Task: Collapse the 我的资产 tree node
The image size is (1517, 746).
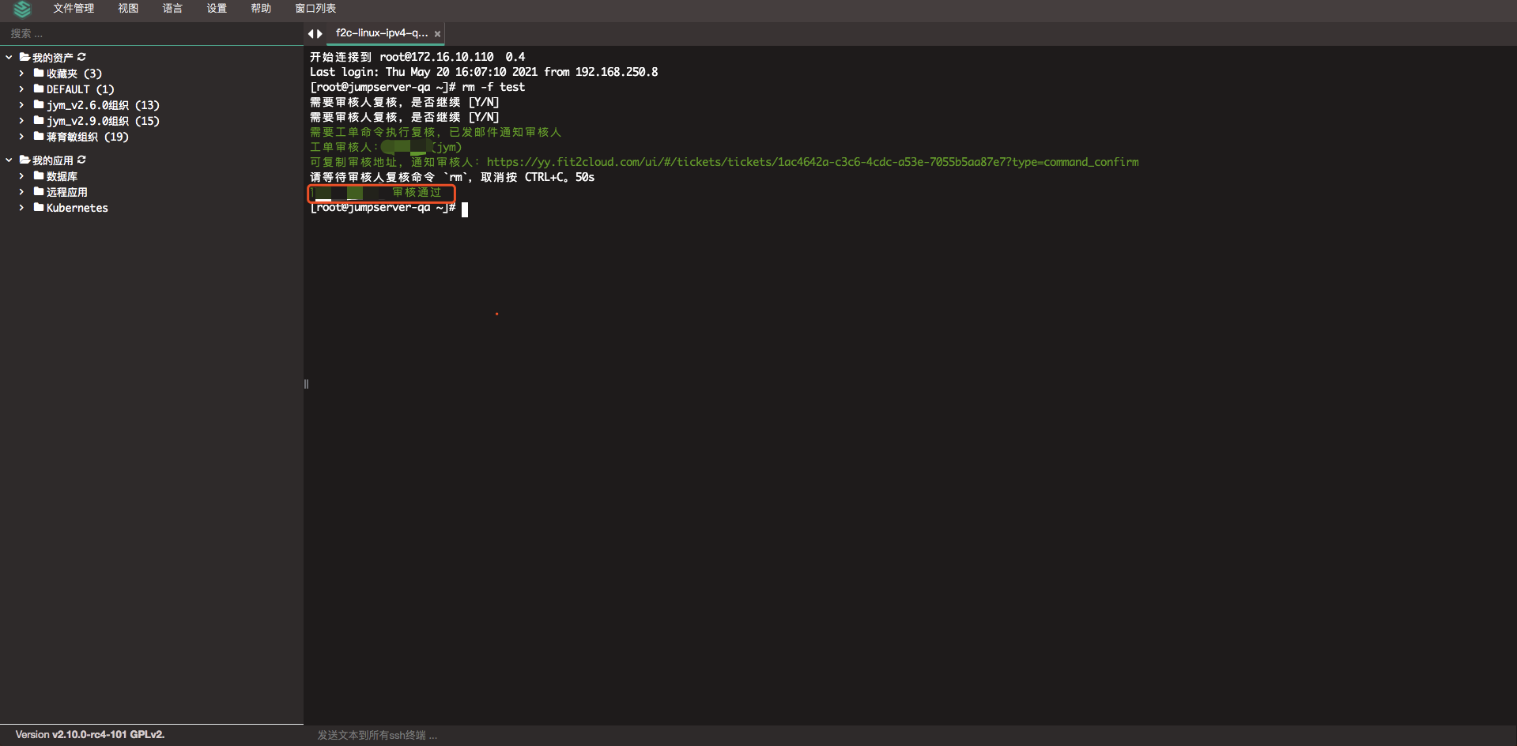Action: (9, 57)
